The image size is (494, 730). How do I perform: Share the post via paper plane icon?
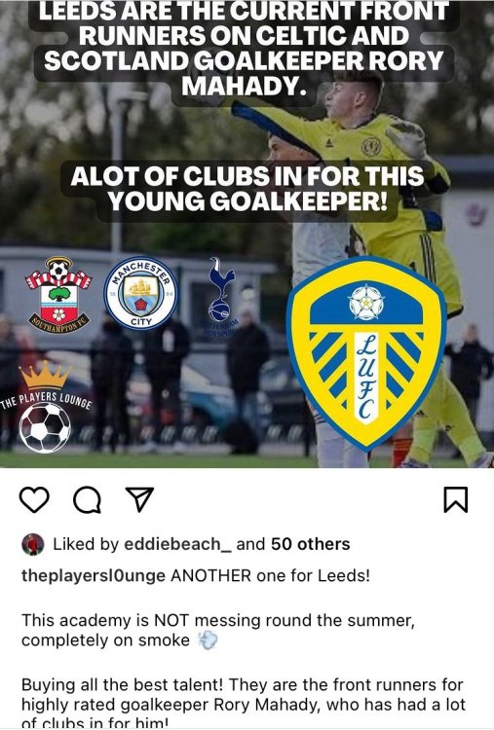139,499
